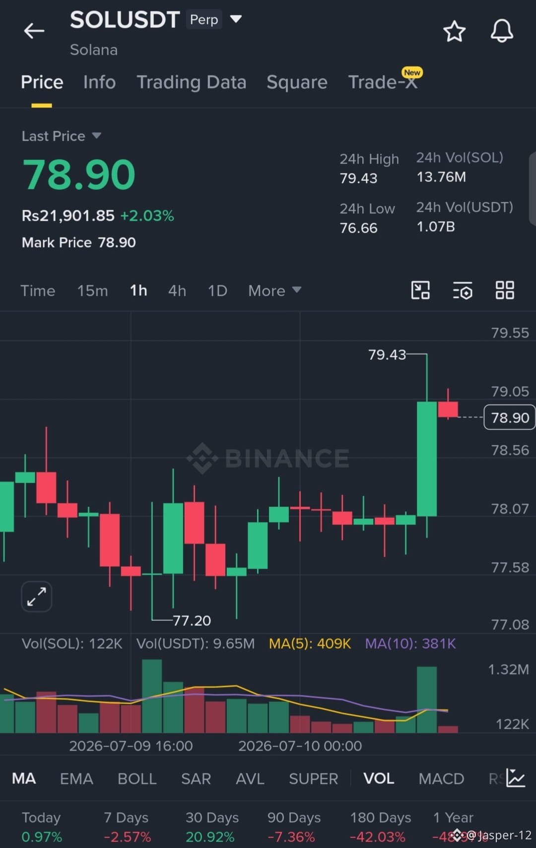536x848 pixels.
Task: Toggle the MA indicator
Action: 24,778
